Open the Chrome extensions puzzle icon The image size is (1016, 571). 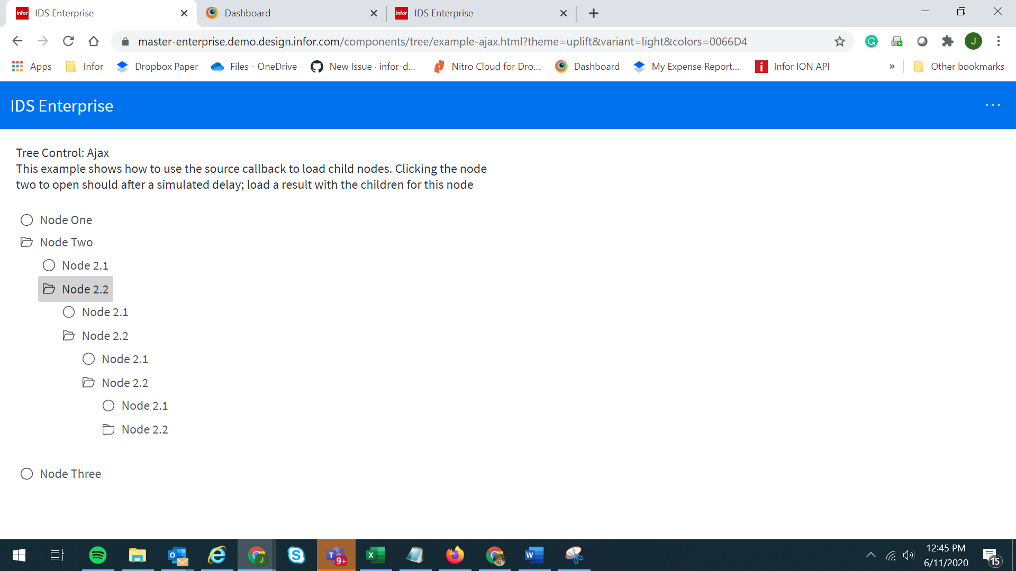click(x=948, y=41)
